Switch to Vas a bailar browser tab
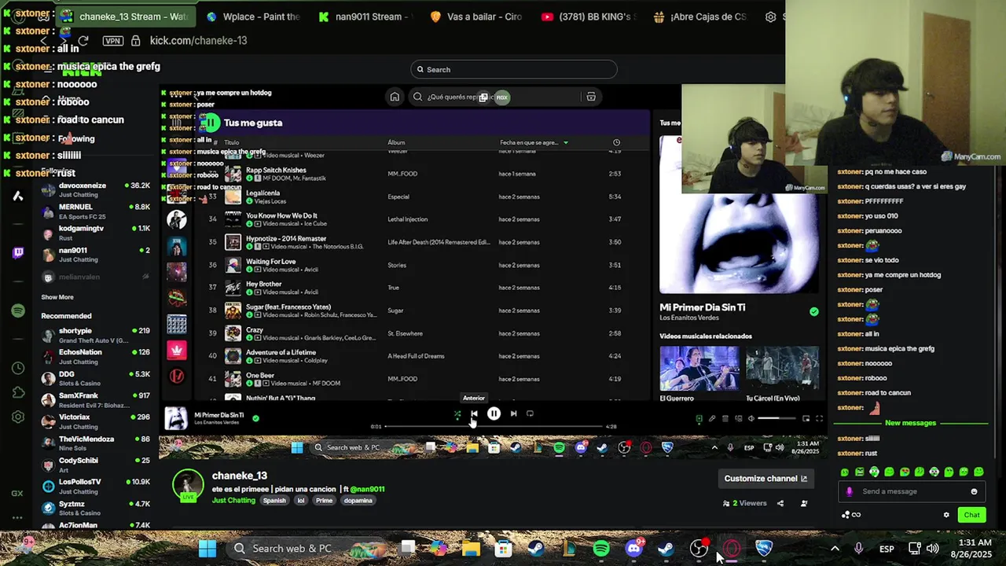The image size is (1006, 566). [x=475, y=17]
